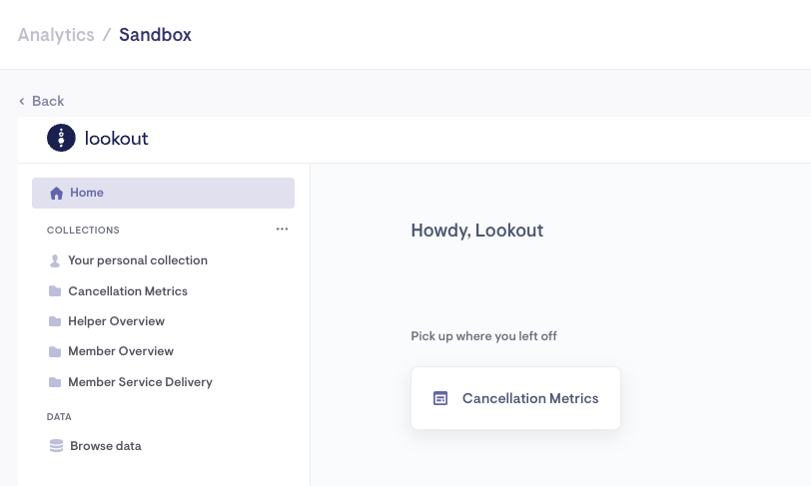The image size is (811, 486).
Task: Click the Browse data database icon
Action: coord(57,446)
